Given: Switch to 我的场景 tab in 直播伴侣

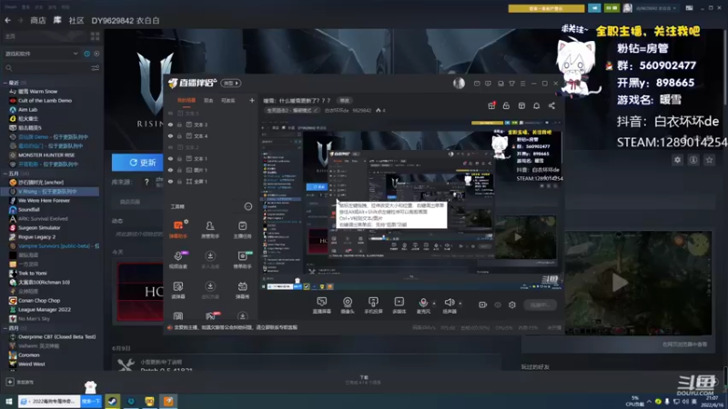Looking at the screenshot, I should (187, 100).
